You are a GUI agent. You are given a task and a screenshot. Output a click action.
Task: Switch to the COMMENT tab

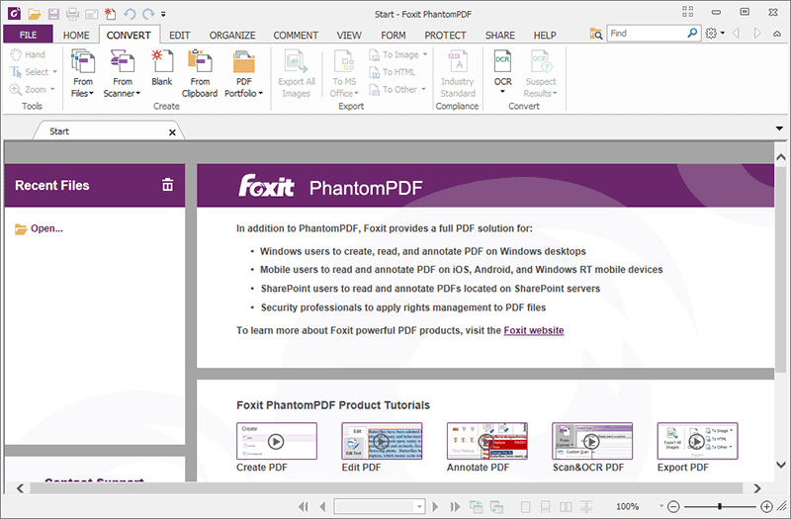pos(296,36)
